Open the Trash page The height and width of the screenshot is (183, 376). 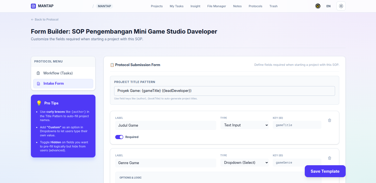(x=273, y=6)
